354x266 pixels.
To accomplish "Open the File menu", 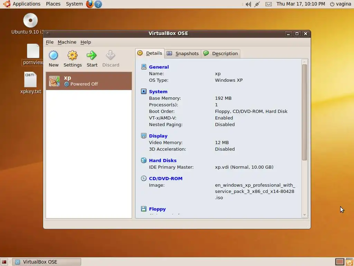I will [50, 42].
